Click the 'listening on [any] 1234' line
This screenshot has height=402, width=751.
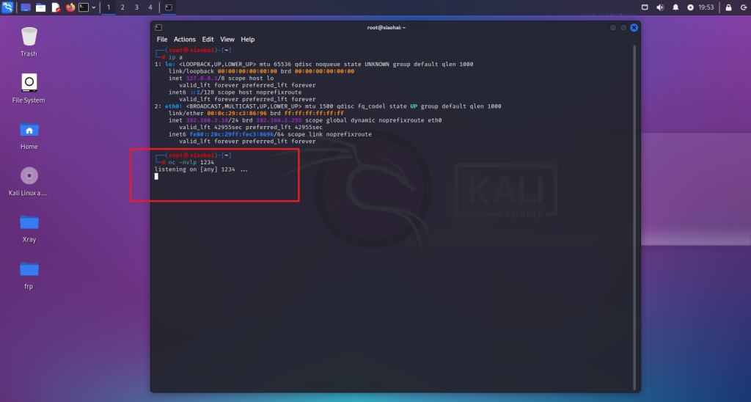coord(195,169)
